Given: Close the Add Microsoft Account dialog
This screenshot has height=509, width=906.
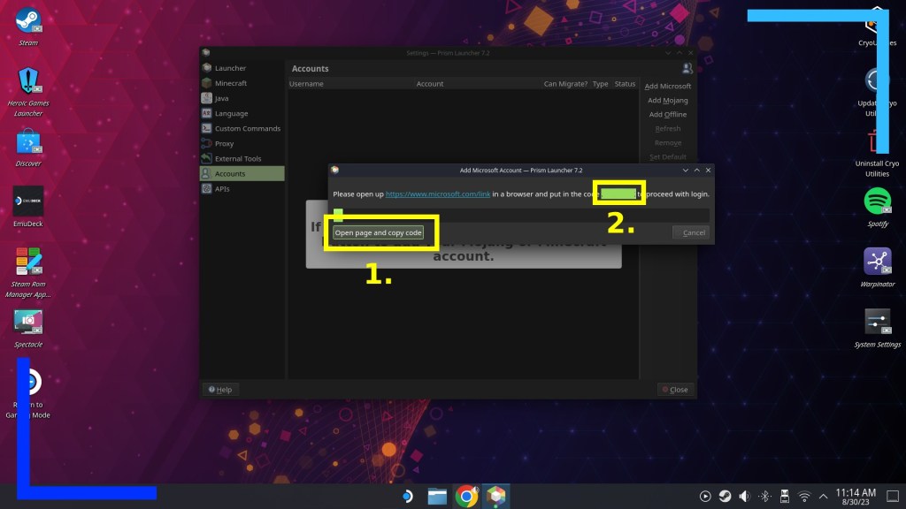Looking at the screenshot, I should [708, 171].
